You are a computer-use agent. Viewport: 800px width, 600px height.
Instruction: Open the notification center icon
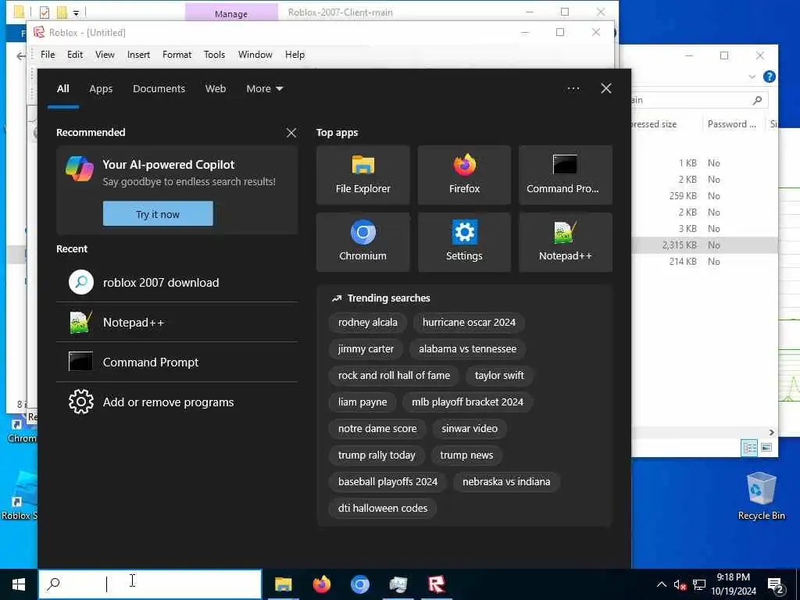point(776,584)
